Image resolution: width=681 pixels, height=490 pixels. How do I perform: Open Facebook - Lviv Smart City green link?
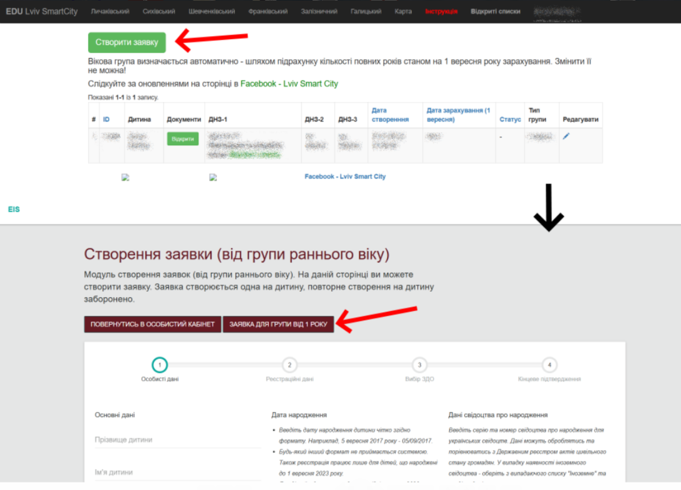(x=289, y=84)
